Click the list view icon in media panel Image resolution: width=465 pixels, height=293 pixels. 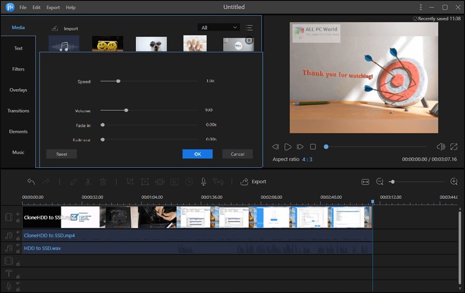point(249,28)
